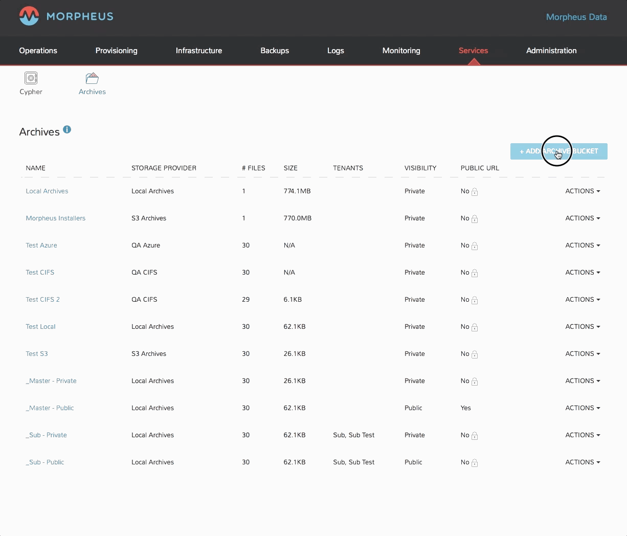Click lock icon in Morpheus Installers row
The image size is (627, 536).
(x=475, y=219)
